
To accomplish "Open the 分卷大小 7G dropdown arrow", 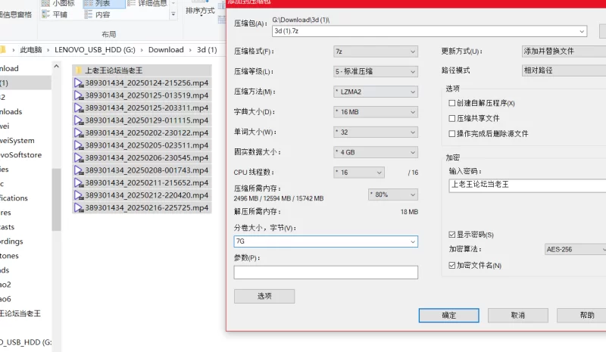I will pos(413,241).
